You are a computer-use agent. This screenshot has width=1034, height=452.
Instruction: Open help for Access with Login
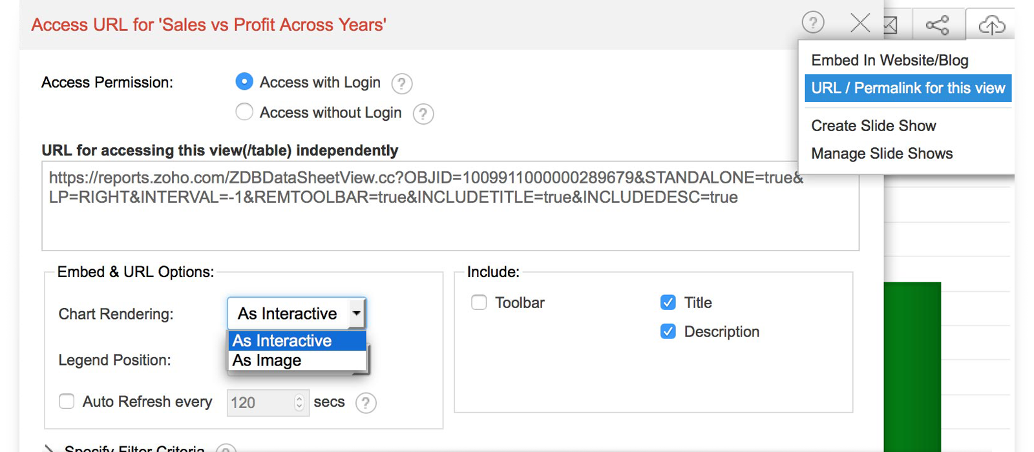(x=401, y=83)
